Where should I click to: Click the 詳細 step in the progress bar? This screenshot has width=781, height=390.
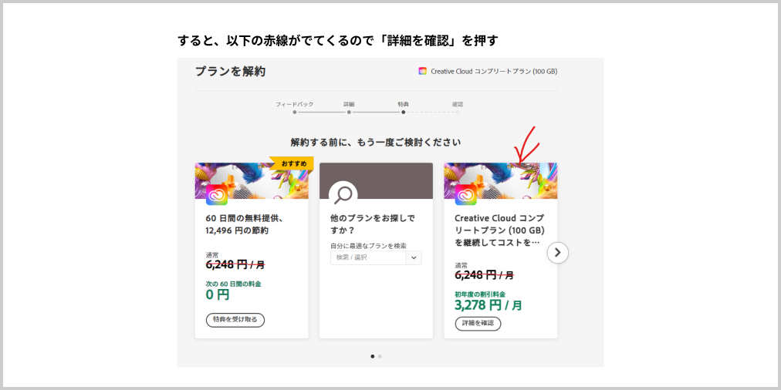pyautogui.click(x=349, y=107)
